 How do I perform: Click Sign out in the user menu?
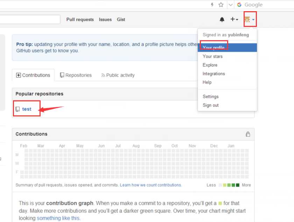click(x=227, y=105)
